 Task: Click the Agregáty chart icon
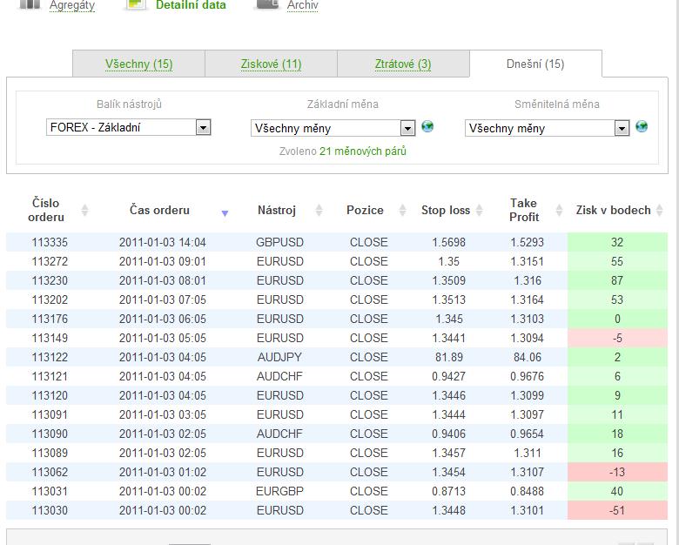tap(30, 4)
